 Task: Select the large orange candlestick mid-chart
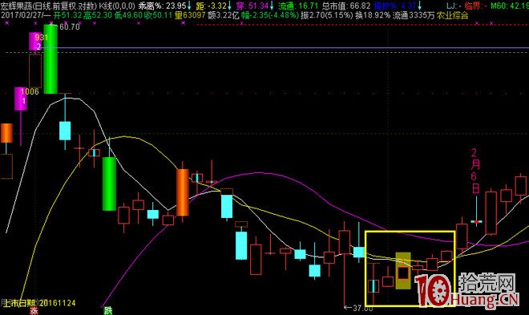[x=183, y=192]
